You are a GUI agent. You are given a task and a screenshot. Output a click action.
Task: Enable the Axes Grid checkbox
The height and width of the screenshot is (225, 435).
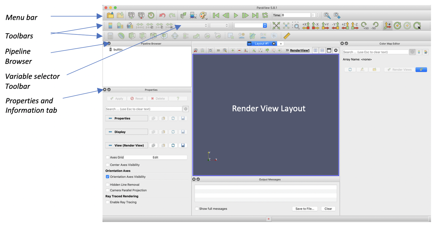[107, 157]
